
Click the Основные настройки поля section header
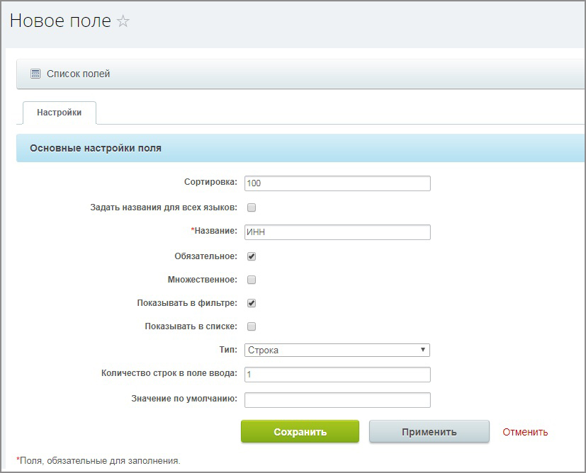coord(96,149)
